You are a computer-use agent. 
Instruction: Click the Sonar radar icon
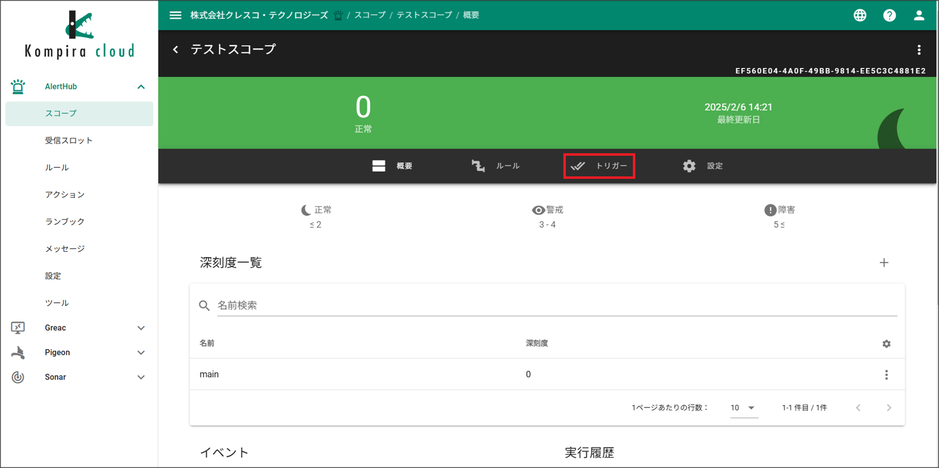coord(18,377)
